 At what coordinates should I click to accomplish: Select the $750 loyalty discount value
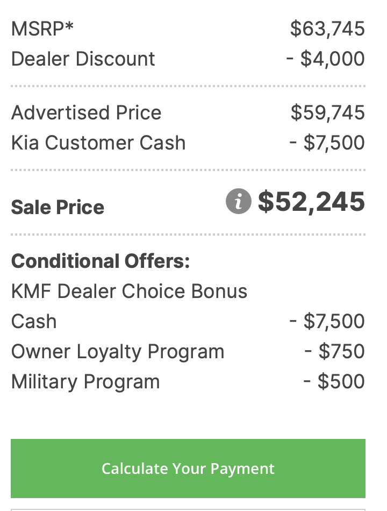click(x=334, y=352)
